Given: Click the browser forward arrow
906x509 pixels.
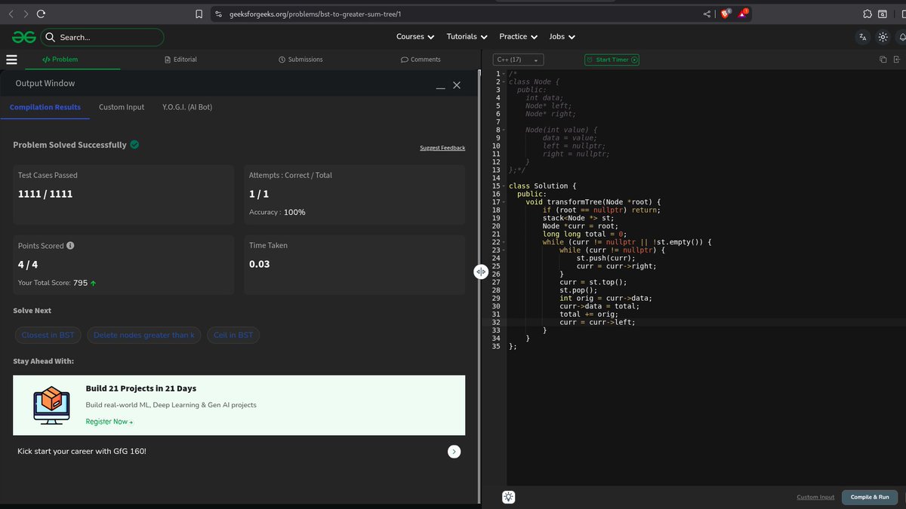Looking at the screenshot, I should (25, 14).
